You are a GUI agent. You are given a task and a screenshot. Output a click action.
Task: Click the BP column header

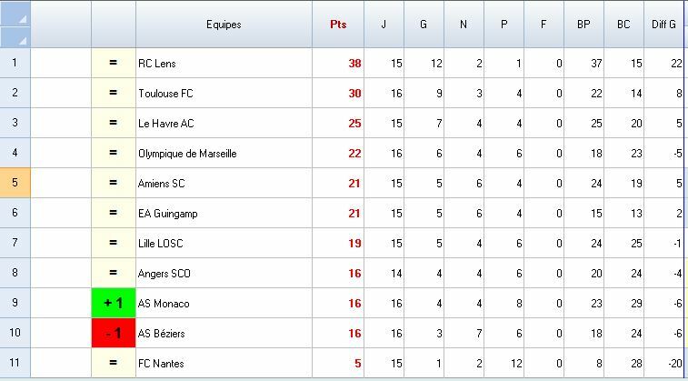[583, 25]
